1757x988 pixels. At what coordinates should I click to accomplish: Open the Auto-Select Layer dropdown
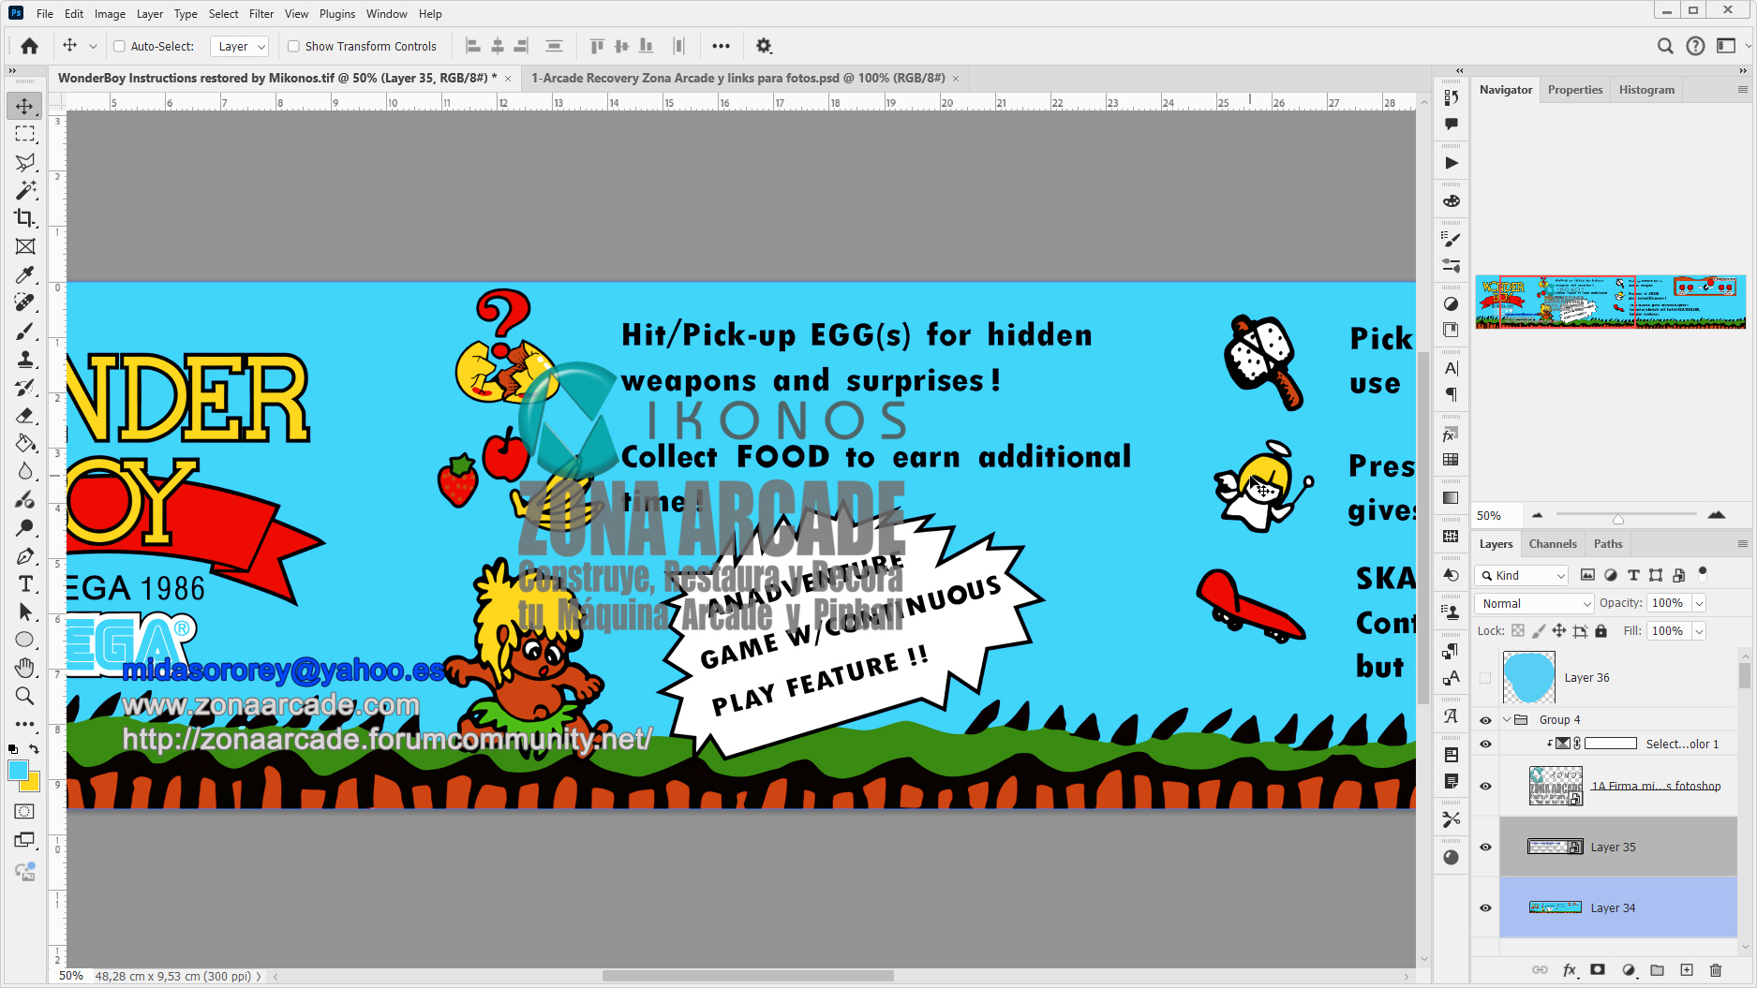tap(240, 46)
